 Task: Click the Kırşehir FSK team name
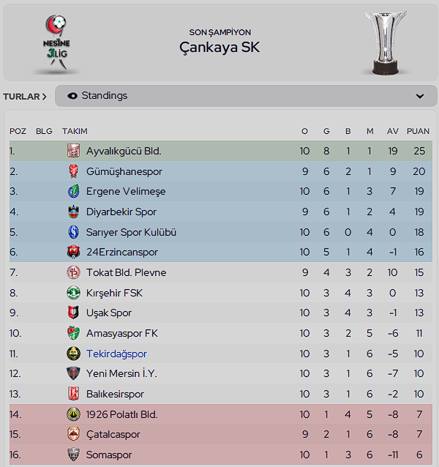pos(114,293)
